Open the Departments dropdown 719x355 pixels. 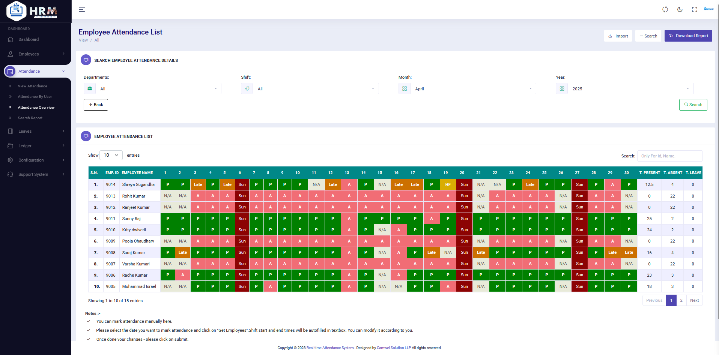click(x=158, y=89)
